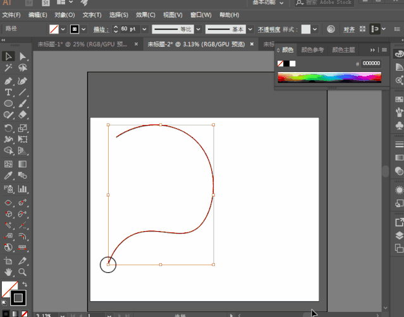404x317 pixels.
Task: Open the graphic style dropdown
Action: 315,29
